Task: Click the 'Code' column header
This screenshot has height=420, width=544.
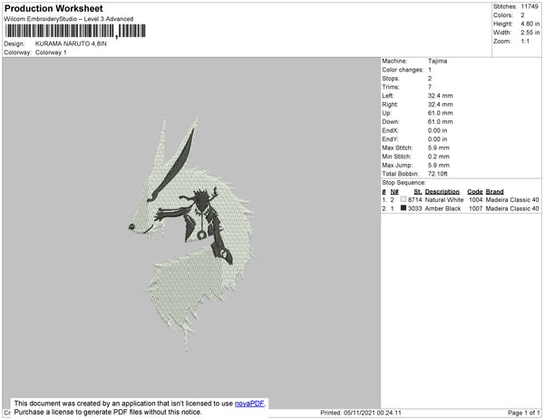Action: click(474, 192)
